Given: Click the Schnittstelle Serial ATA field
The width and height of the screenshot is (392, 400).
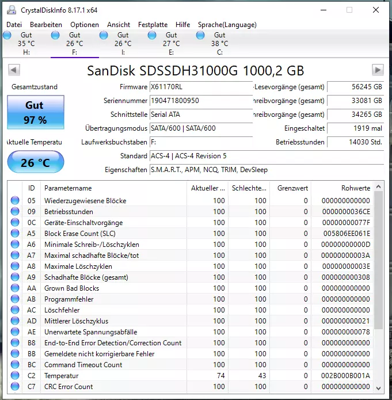Looking at the screenshot, I should tap(201, 115).
